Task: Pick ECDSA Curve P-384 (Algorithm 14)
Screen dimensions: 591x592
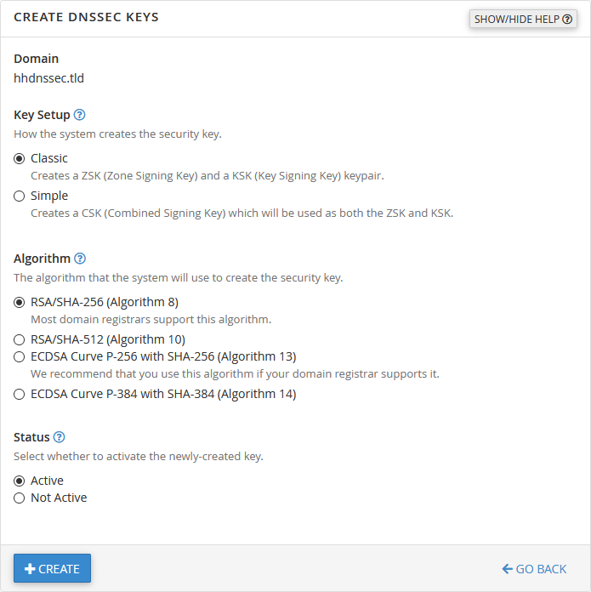Action: (20, 394)
